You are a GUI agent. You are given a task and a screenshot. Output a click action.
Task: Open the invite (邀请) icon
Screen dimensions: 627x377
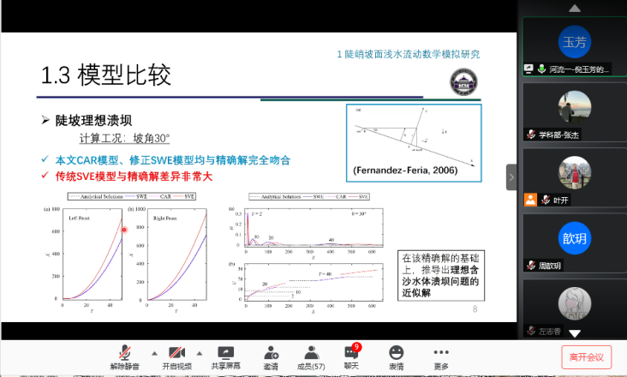point(271,353)
